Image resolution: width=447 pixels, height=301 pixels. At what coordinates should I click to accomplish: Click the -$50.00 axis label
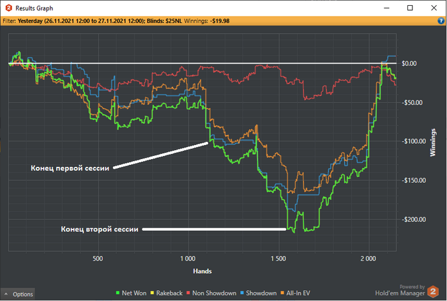pyautogui.click(x=412, y=102)
